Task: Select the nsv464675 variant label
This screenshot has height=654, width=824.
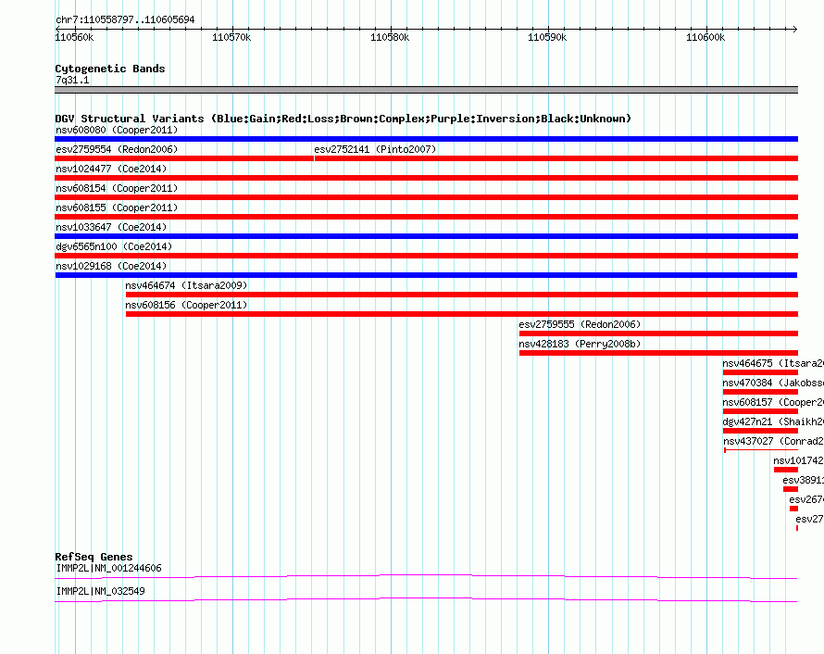Action: [773, 363]
